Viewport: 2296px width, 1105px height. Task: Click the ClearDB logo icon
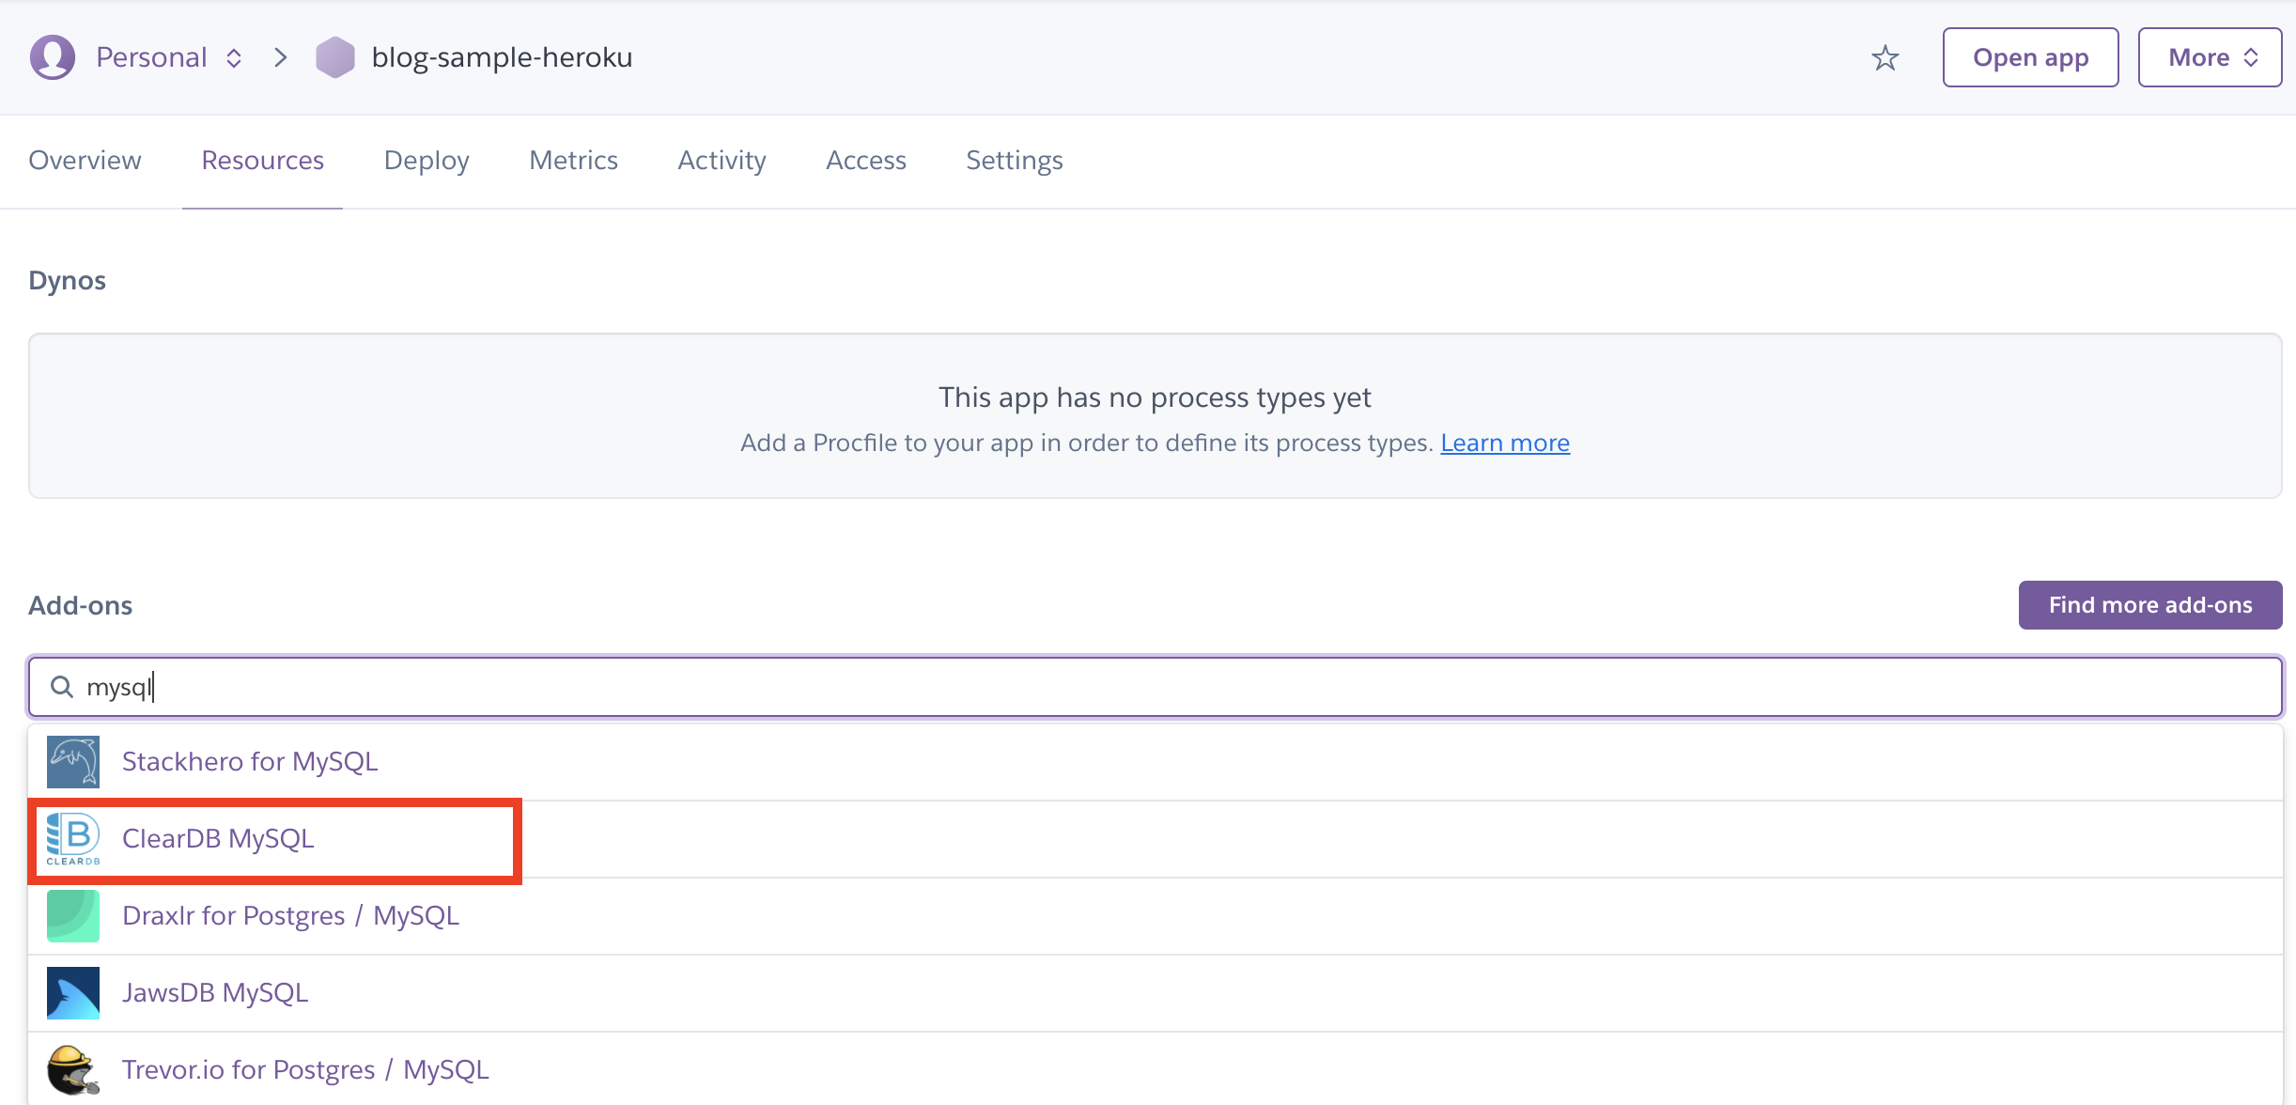(x=73, y=838)
